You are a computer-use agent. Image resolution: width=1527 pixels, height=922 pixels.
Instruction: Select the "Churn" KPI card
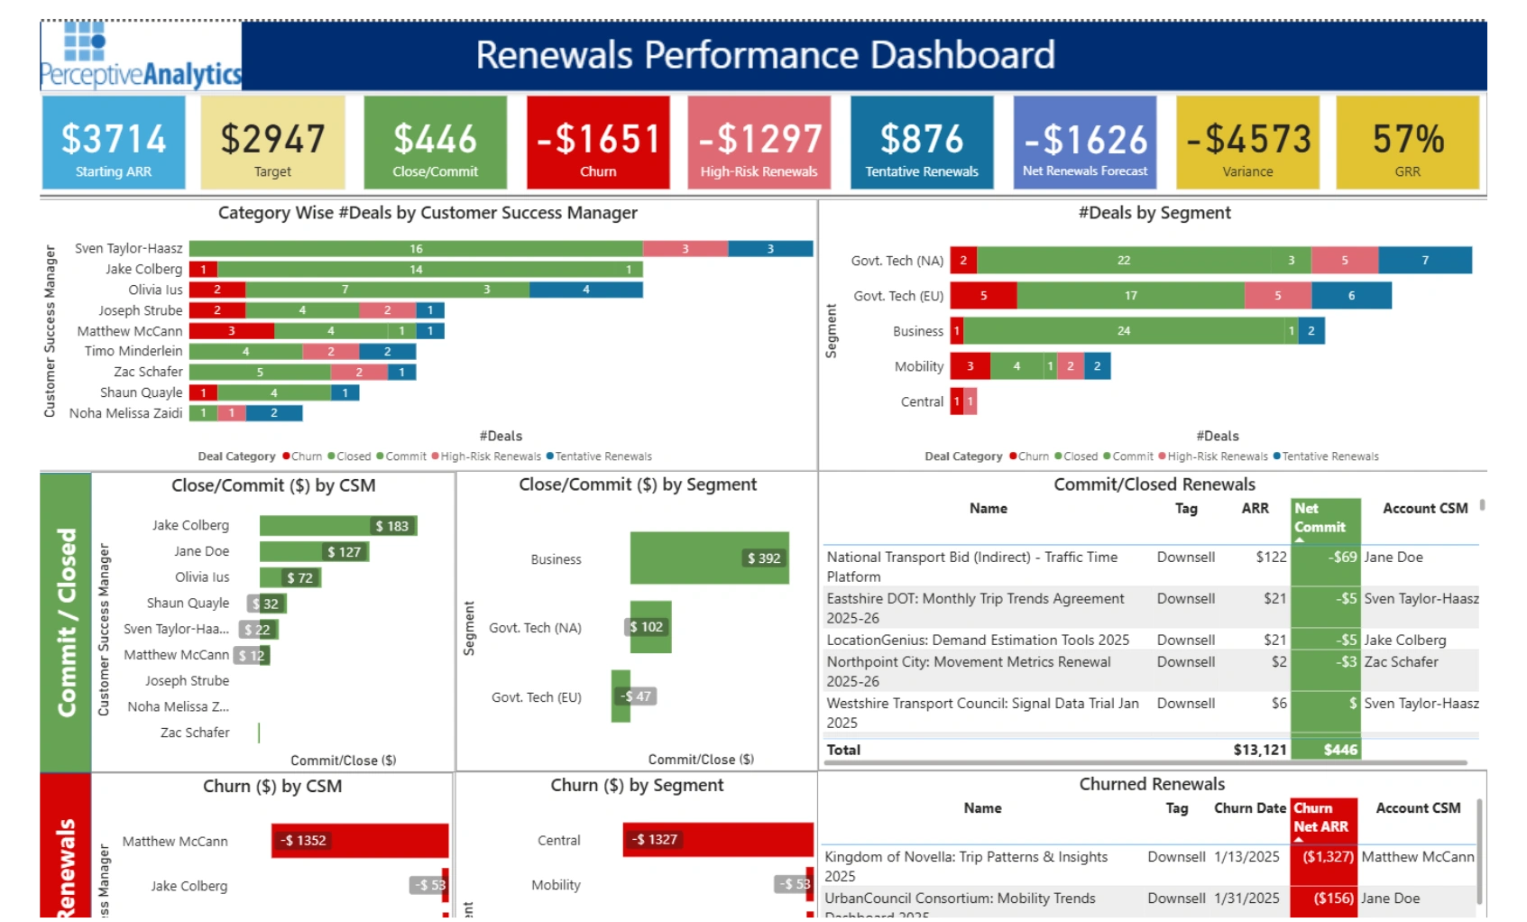[597, 143]
